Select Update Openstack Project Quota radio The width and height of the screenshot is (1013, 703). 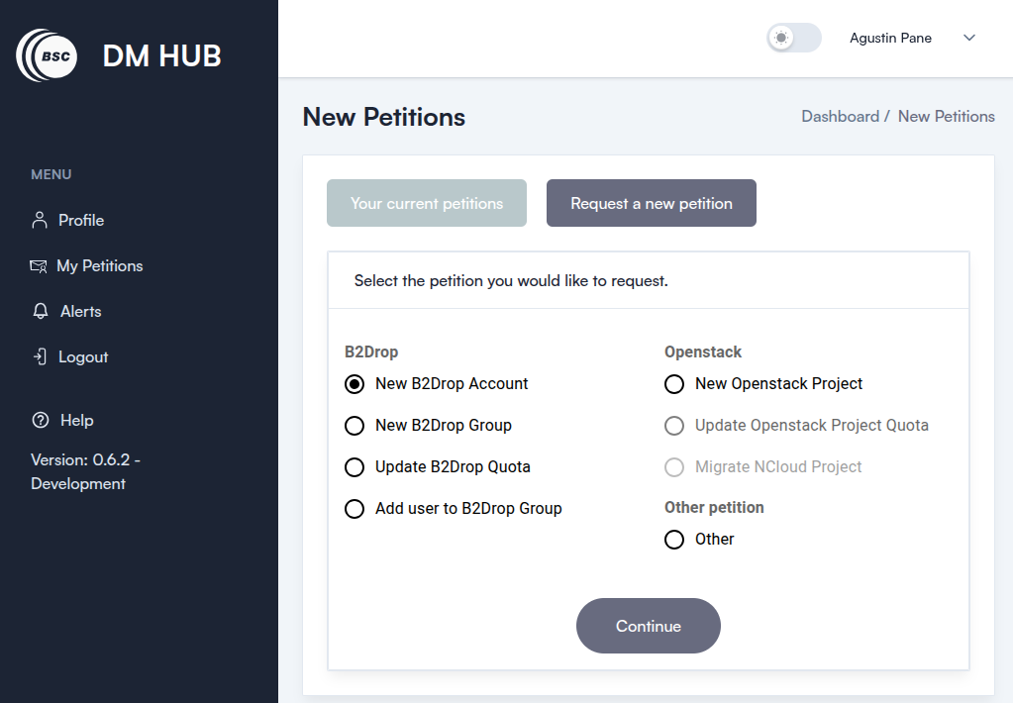click(673, 426)
